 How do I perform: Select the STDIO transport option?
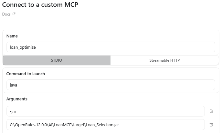coord(57,60)
